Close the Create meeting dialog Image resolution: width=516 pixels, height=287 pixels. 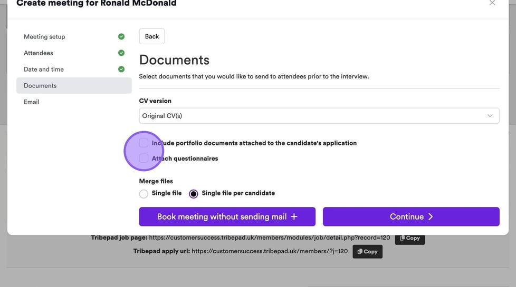click(492, 3)
